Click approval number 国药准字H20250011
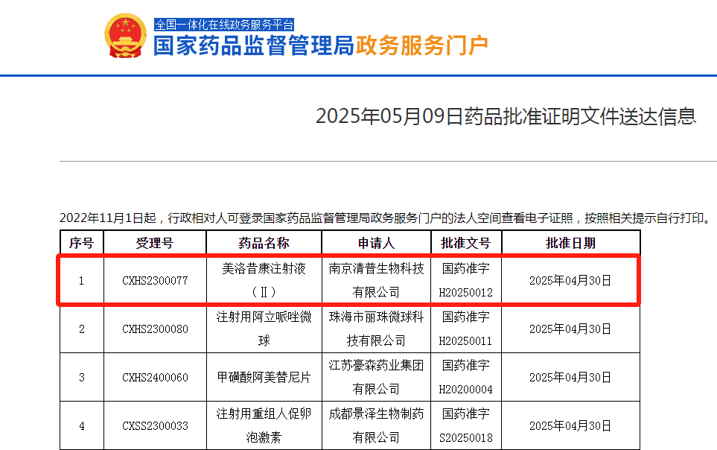 click(466, 329)
